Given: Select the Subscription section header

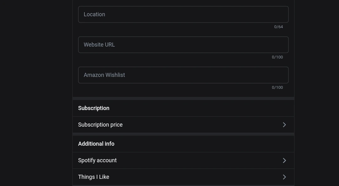Looking at the screenshot, I should (x=94, y=108).
